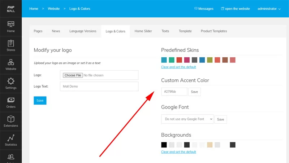Click Choose File for logo upload
Viewport: 289px width, 163px height.
click(x=73, y=75)
